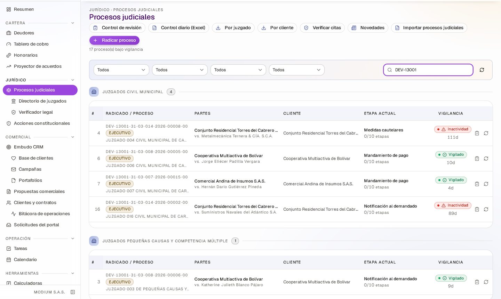Collapse sidebar via panel icon near MODIUM S.A.S.
This screenshot has width=501, height=299.
pyautogui.click(x=73, y=292)
